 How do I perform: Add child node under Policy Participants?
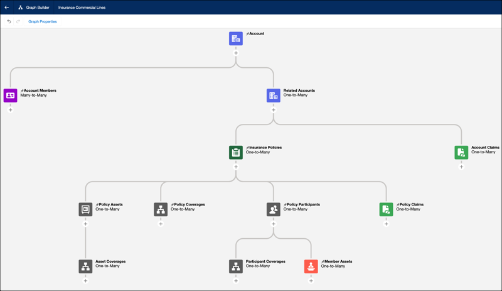click(x=274, y=224)
